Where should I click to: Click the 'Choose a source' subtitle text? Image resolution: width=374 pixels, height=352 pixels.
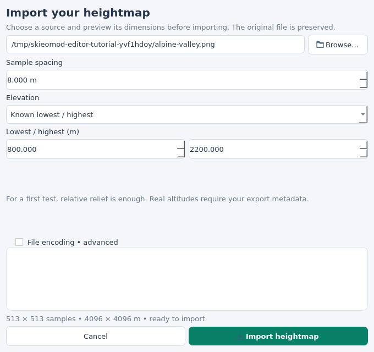(170, 28)
